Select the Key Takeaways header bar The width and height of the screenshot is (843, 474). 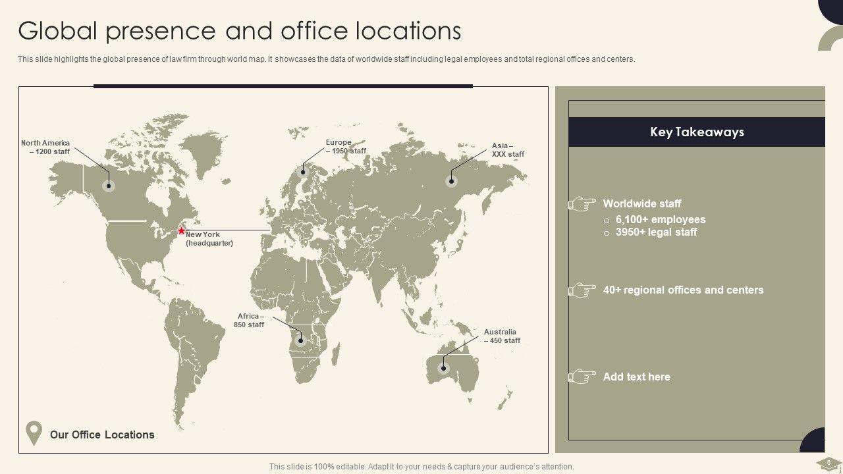[696, 132]
